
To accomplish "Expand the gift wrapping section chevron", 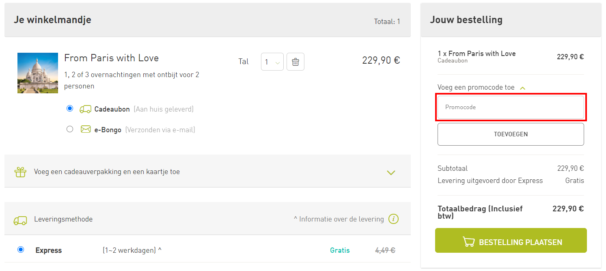I will click(391, 172).
